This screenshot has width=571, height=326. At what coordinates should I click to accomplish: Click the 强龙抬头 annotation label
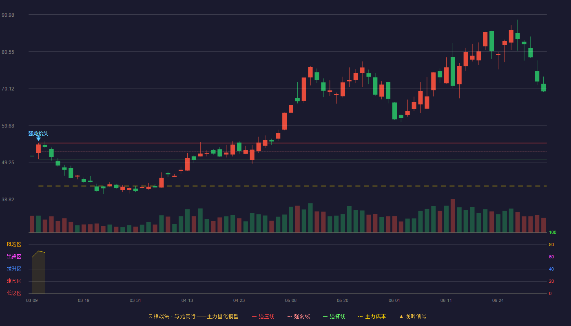[x=38, y=133]
